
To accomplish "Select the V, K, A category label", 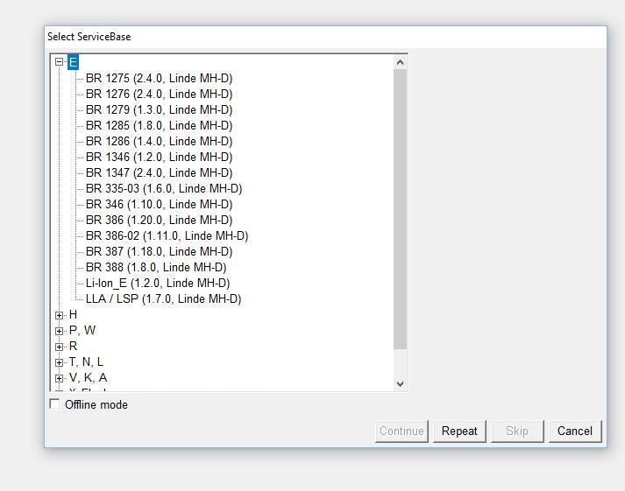I will [88, 377].
